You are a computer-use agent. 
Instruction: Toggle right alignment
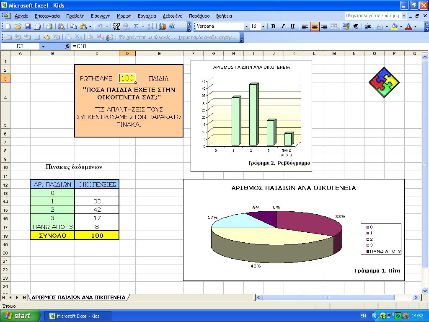click(x=324, y=26)
